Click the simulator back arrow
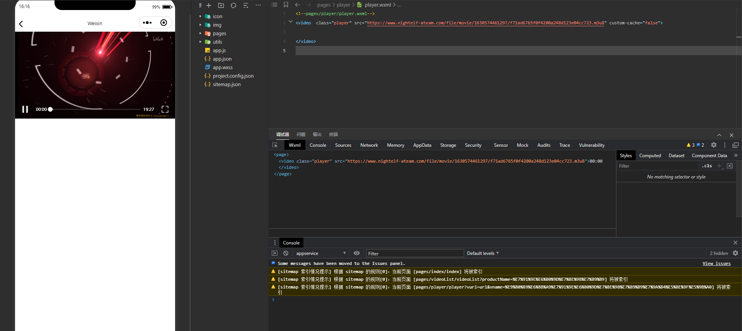Viewport: 742px width, 331px height. (x=21, y=24)
